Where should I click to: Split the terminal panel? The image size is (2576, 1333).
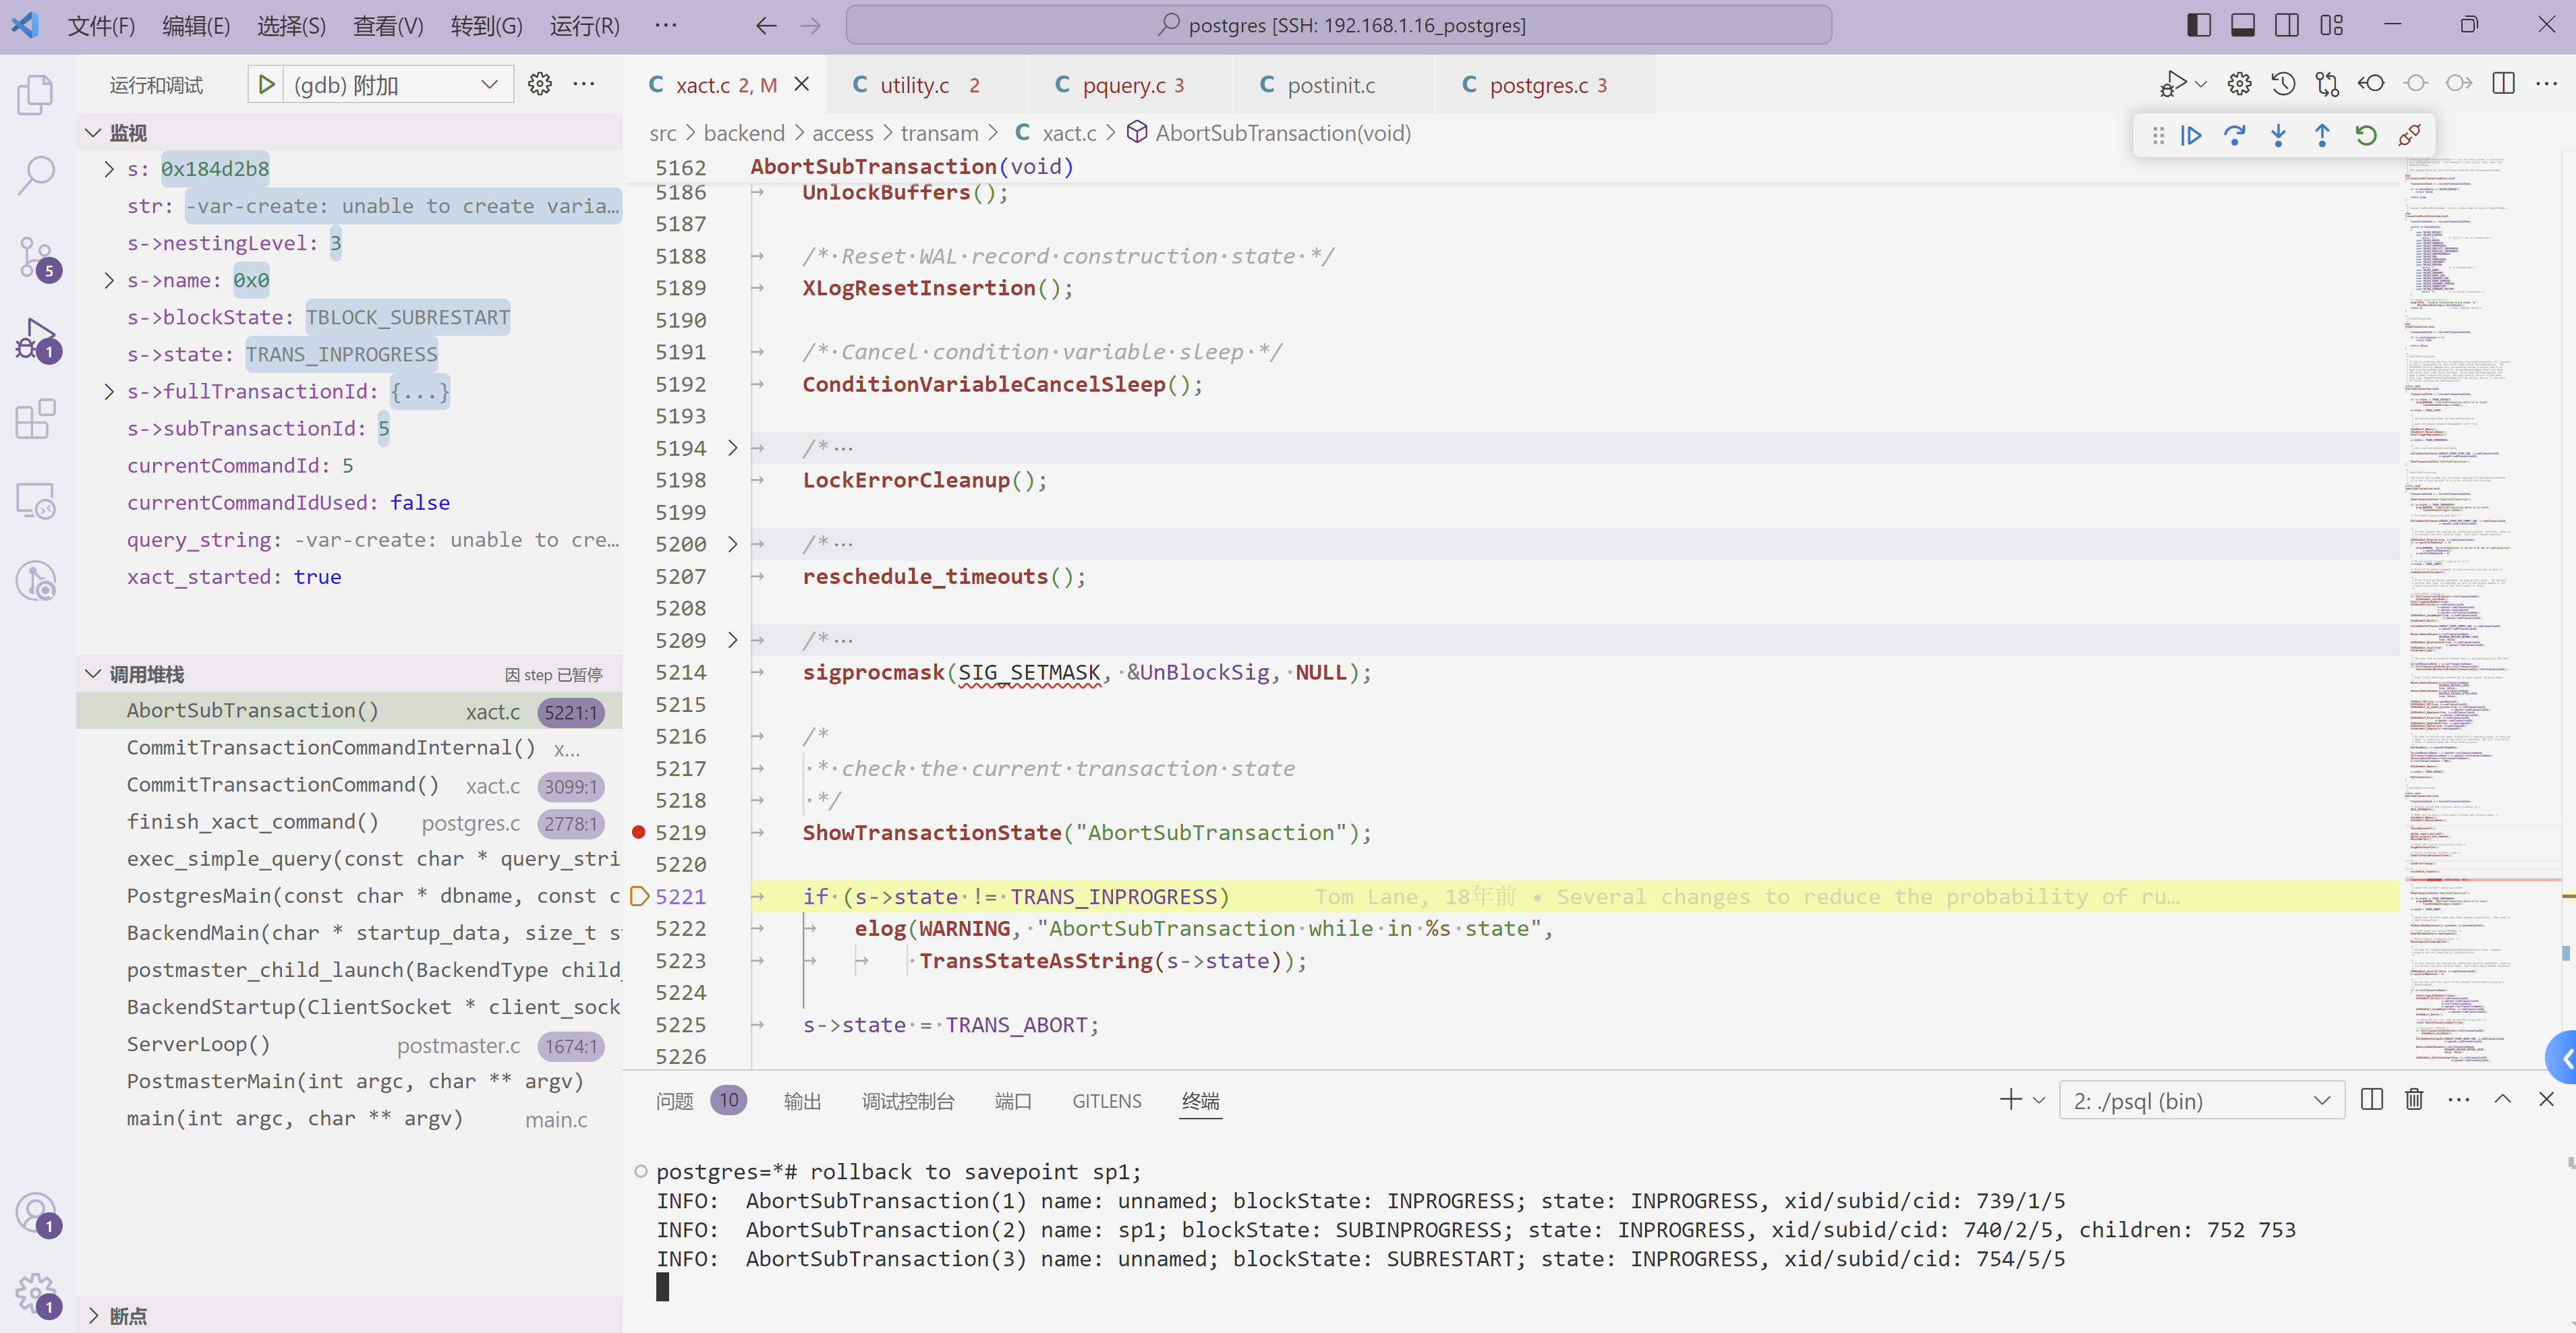(2371, 1100)
